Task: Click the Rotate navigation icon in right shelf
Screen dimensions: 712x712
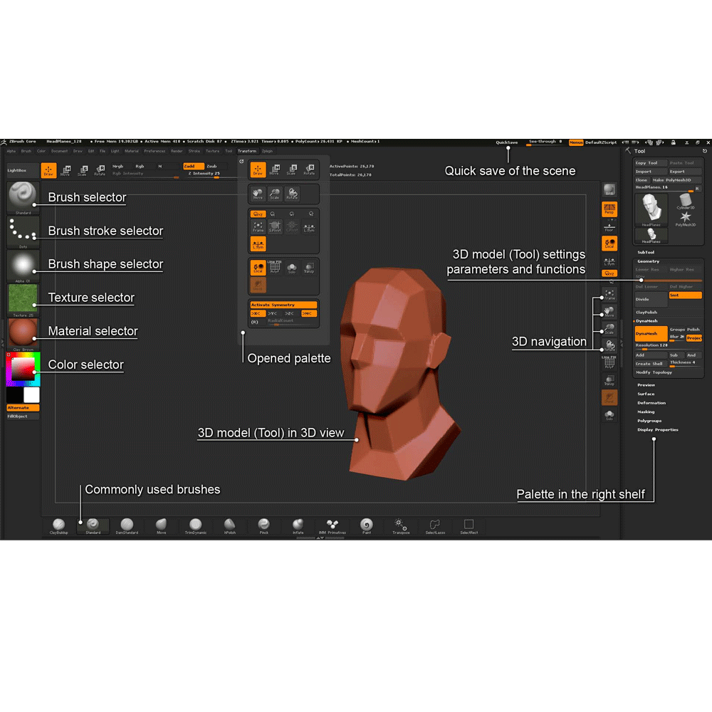Action: 609,345
